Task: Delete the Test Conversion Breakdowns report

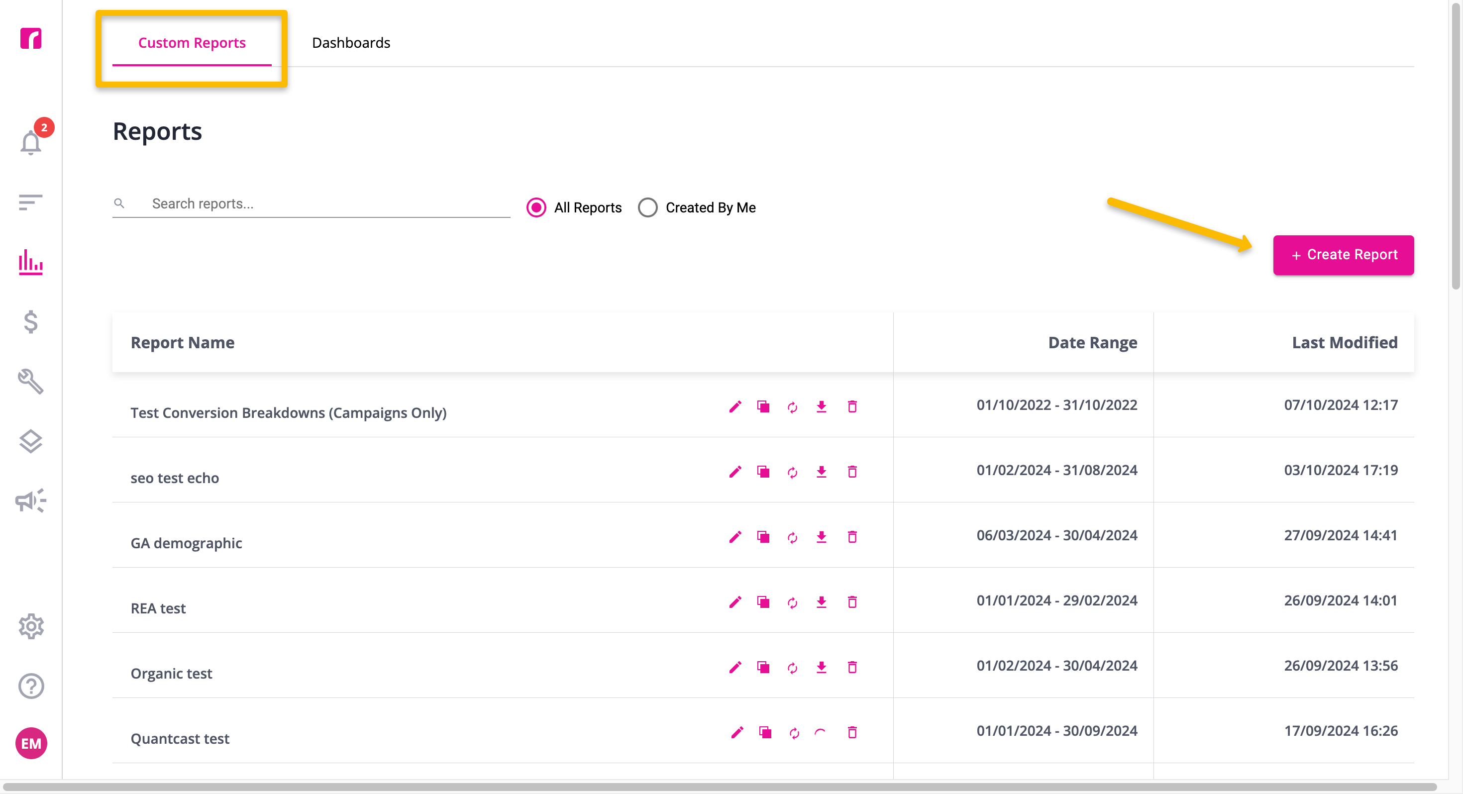Action: [852, 406]
